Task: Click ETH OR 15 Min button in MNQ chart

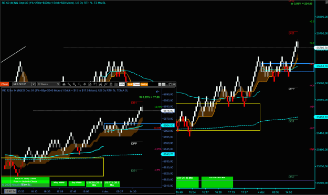Action: click(187, 182)
